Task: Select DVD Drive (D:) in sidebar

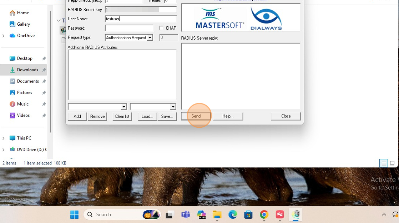Action: (x=28, y=149)
